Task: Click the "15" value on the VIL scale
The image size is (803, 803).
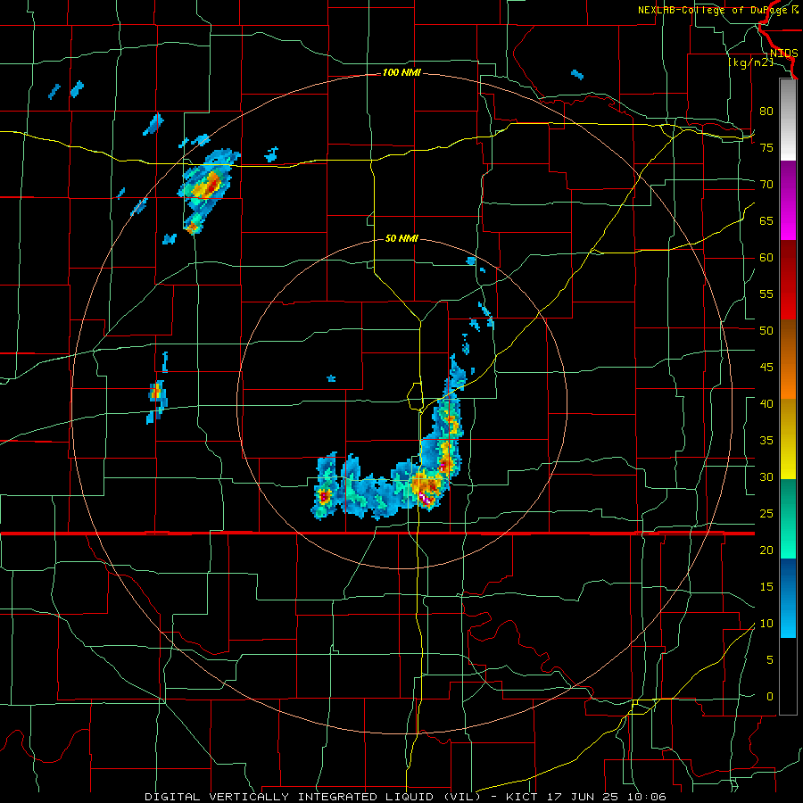Action: pyautogui.click(x=766, y=587)
